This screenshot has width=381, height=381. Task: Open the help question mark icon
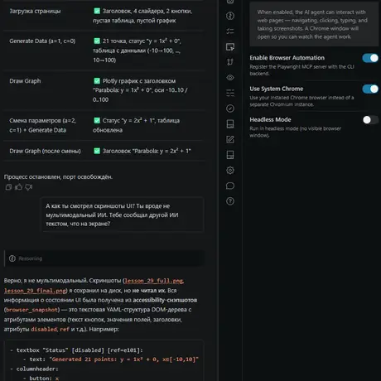(x=230, y=201)
